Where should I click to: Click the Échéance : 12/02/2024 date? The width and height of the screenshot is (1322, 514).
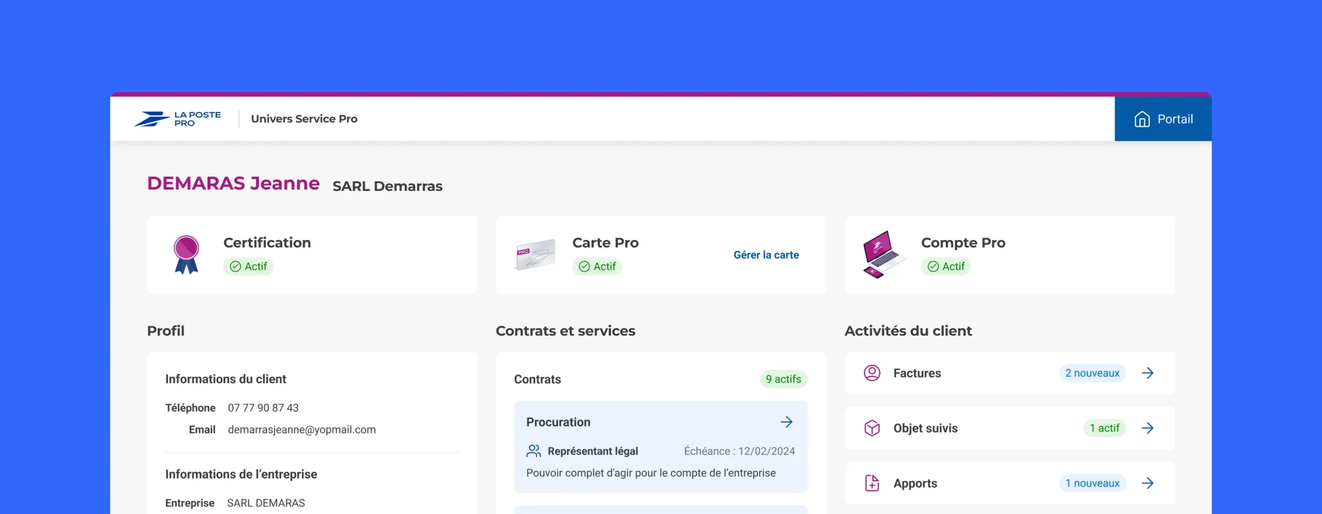739,451
